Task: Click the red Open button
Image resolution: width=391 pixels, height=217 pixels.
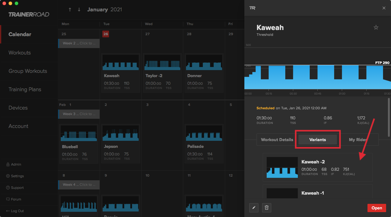Action: [377, 208]
